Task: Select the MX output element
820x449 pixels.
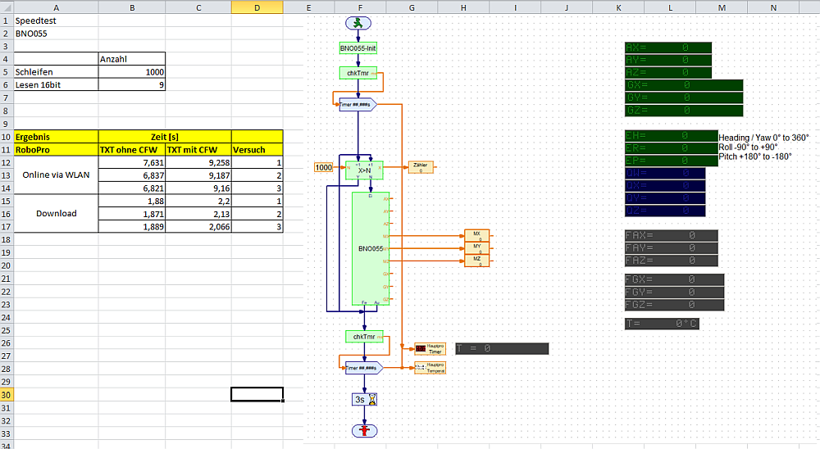Action: pos(476,235)
